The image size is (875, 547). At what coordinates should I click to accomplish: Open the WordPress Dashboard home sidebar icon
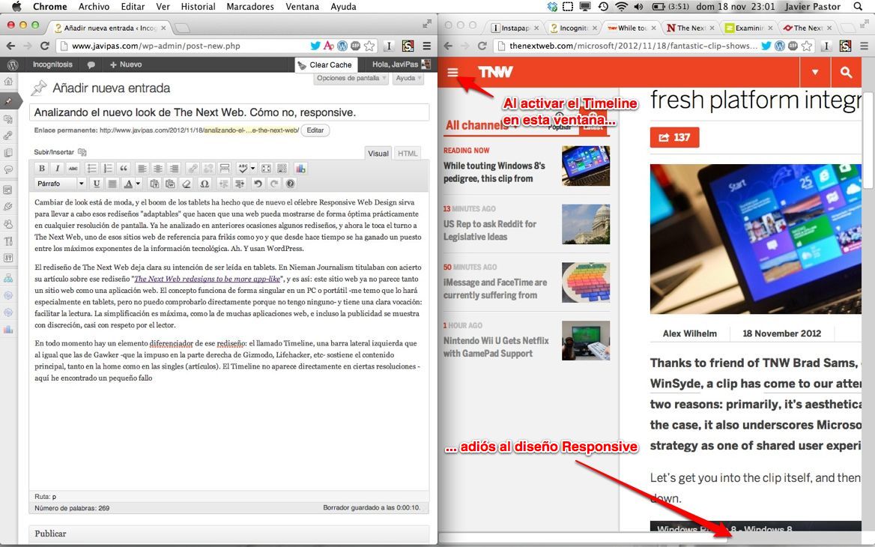tap(8, 82)
